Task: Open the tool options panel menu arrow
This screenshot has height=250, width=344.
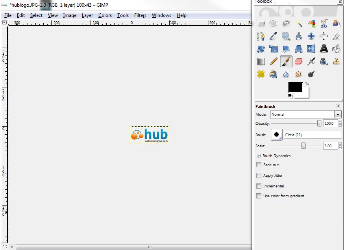Action: coord(338,106)
